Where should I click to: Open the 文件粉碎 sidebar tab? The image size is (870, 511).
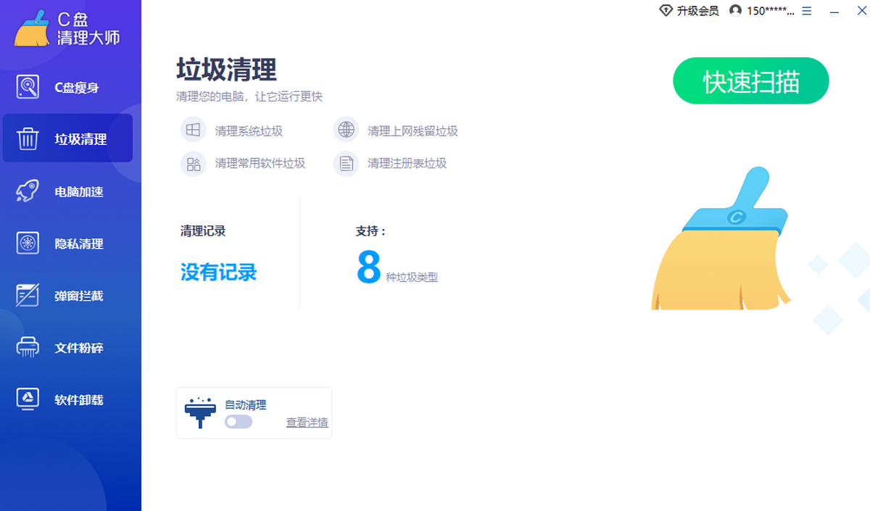click(79, 348)
